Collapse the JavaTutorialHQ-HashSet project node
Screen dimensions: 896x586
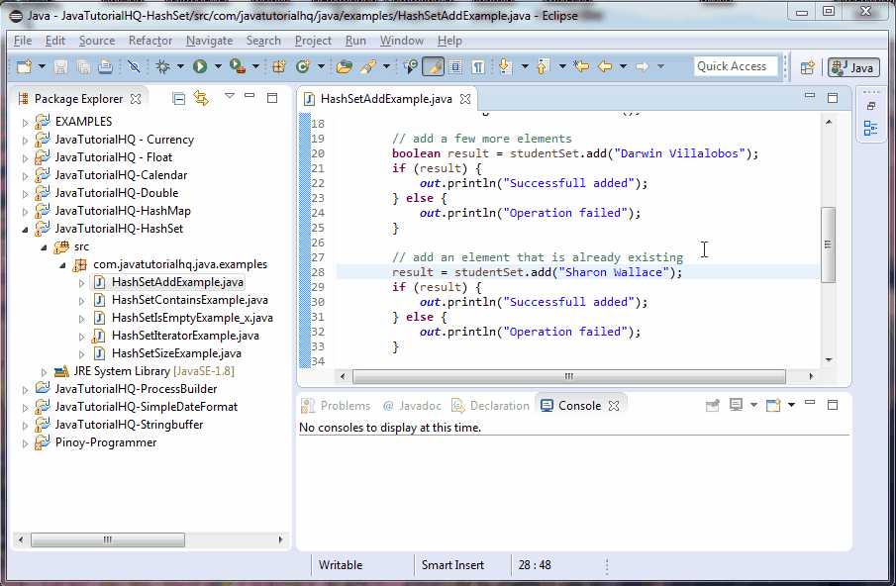[x=25, y=228]
